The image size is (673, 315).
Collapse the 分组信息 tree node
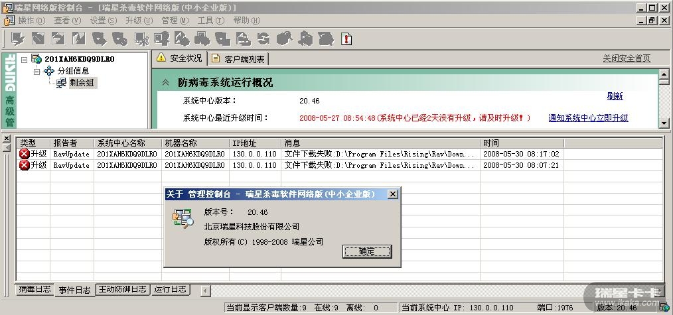[x=37, y=71]
